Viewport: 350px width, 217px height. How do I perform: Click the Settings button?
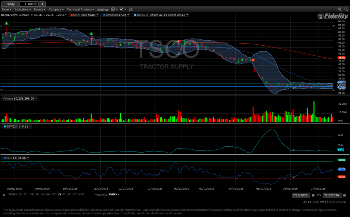[103, 10]
